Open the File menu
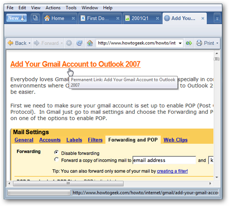Viewport: 229px width, 206px height. pos(10,8)
